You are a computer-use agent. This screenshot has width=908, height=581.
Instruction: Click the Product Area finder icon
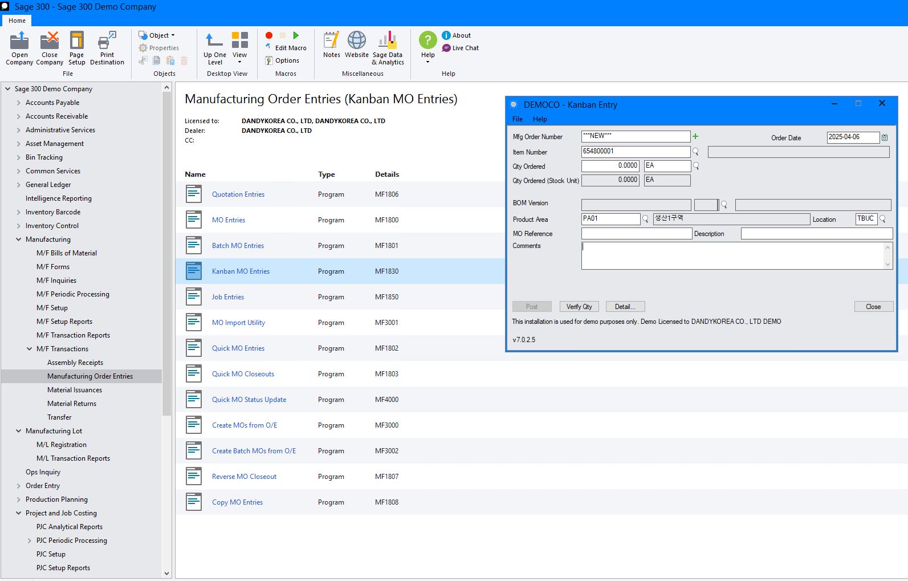[646, 218]
